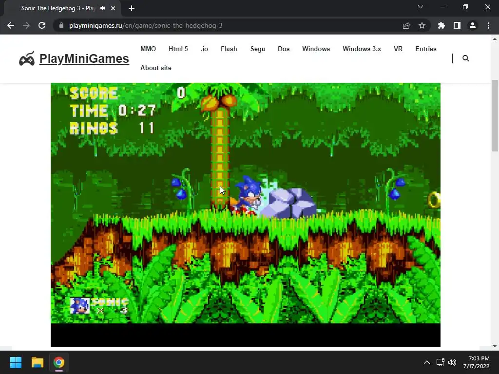Click the browser forward arrow
Viewport: 499px width, 374px height.
click(x=26, y=25)
